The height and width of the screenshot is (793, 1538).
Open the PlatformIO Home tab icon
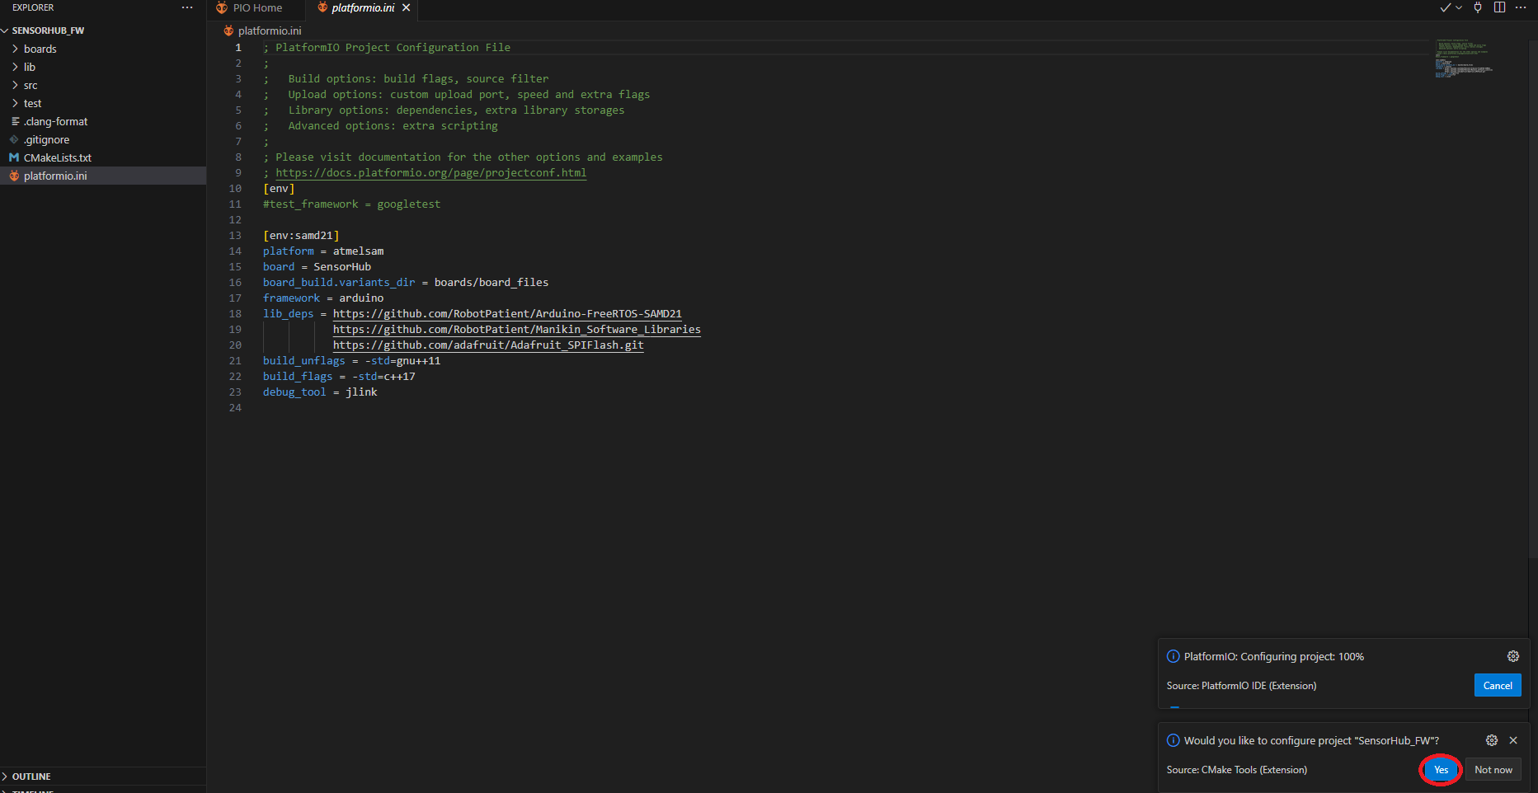coord(221,7)
